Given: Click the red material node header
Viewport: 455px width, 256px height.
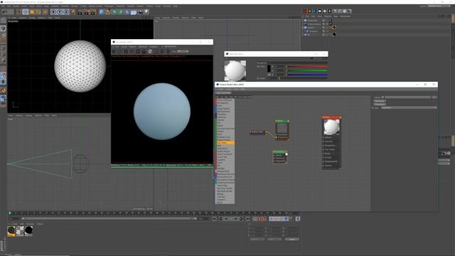Looking at the screenshot, I should (331, 117).
